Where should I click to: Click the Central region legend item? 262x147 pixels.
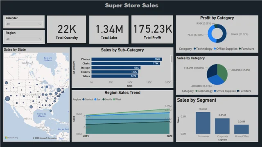(88, 99)
